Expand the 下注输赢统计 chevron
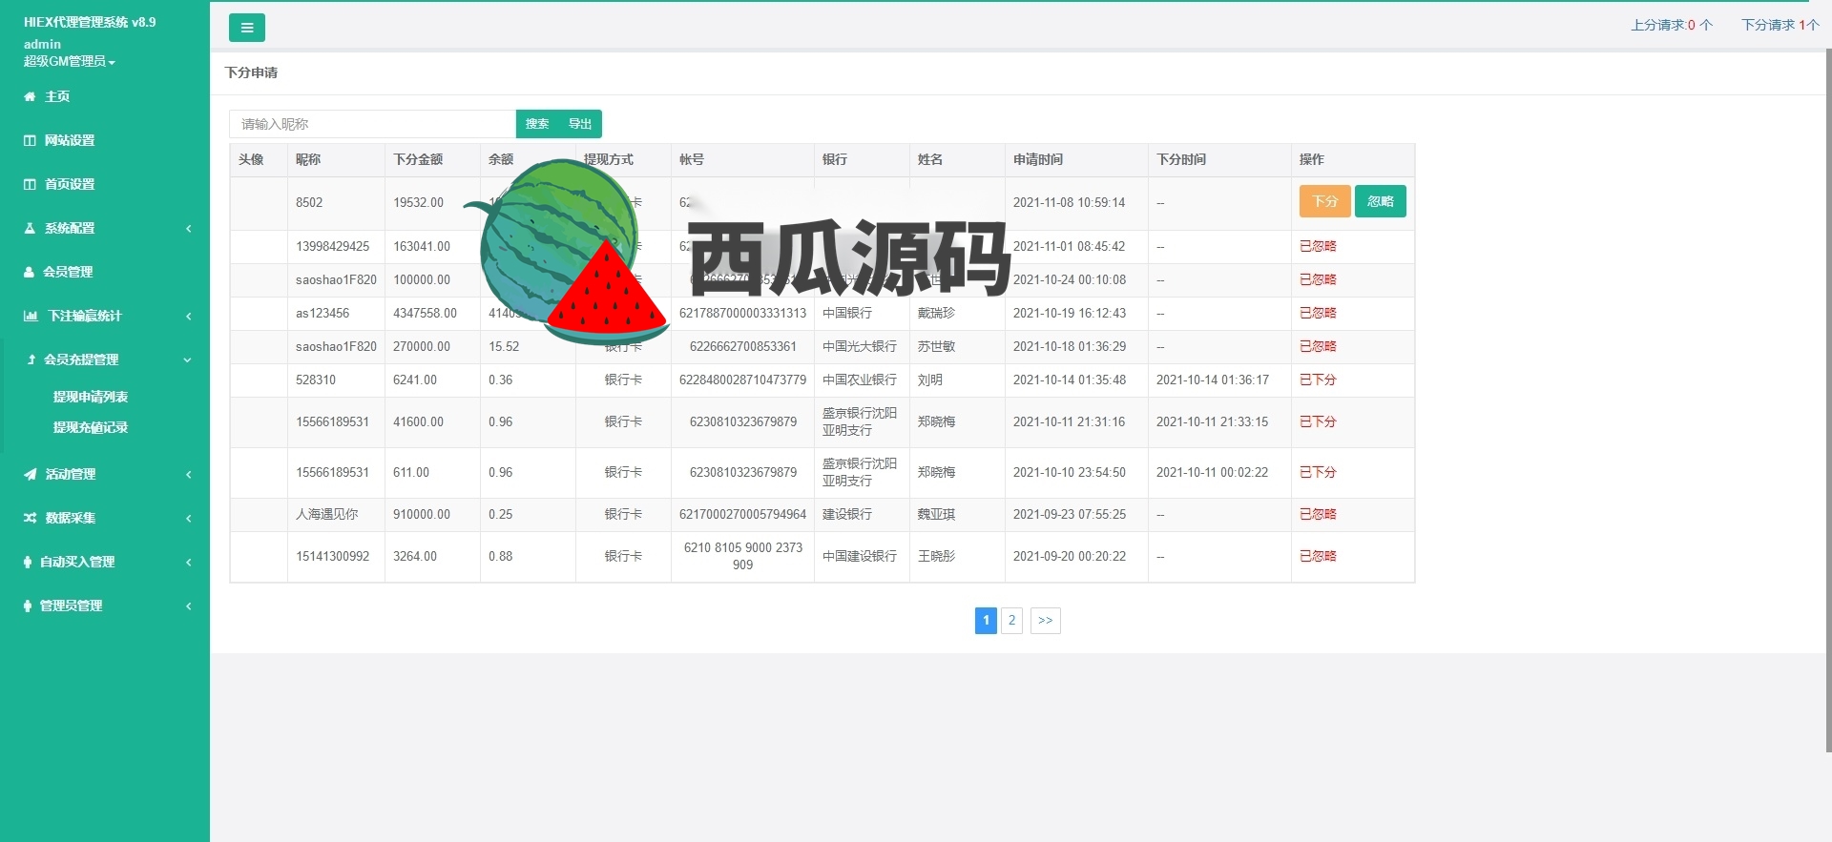Viewport: 1832px width, 842px height. click(189, 316)
